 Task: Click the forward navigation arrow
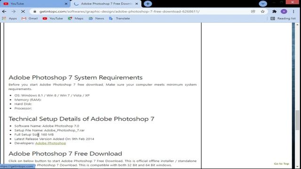pyautogui.click(x=14, y=11)
